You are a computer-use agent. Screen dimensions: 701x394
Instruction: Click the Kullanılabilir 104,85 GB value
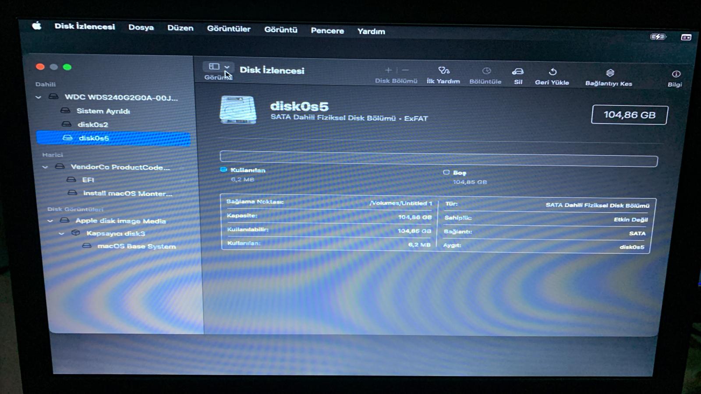(414, 231)
